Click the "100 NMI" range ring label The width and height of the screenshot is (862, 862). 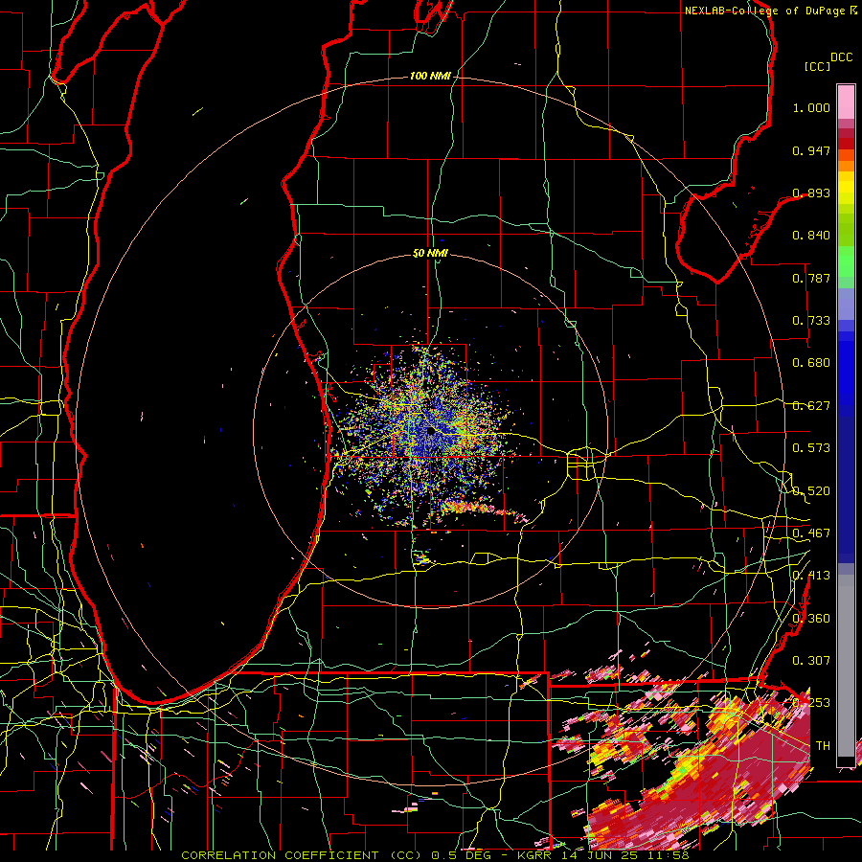[x=430, y=76]
